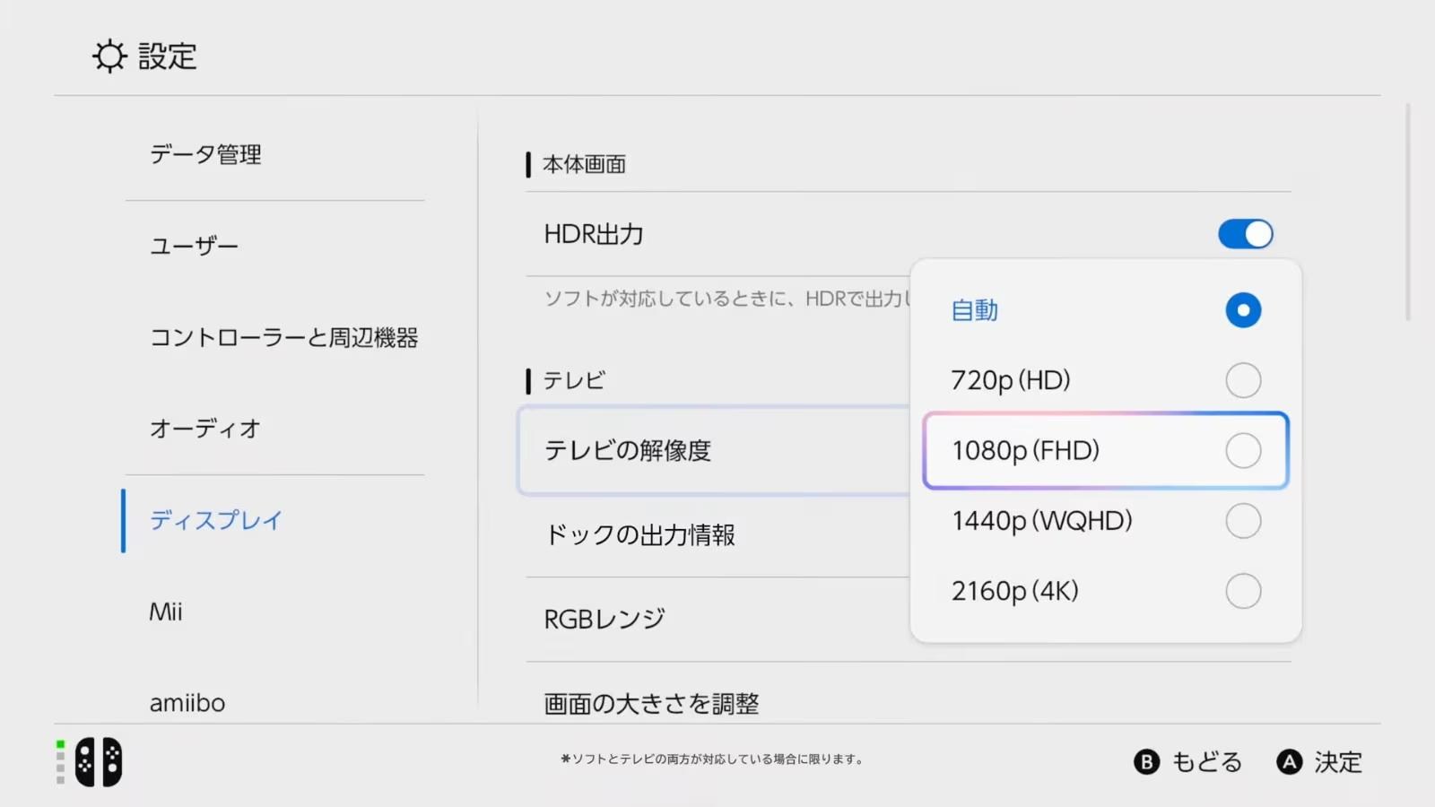Screen dimensions: 1435x807
Task: Go to オーディオ settings
Action: tap(205, 429)
